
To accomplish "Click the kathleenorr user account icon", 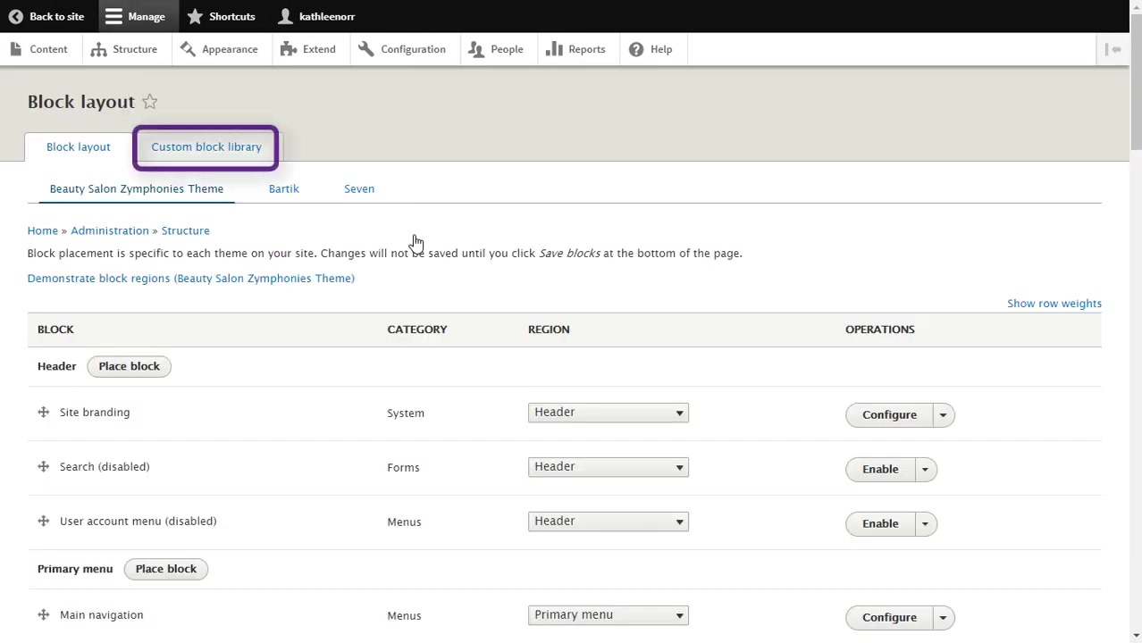I will coord(285,16).
